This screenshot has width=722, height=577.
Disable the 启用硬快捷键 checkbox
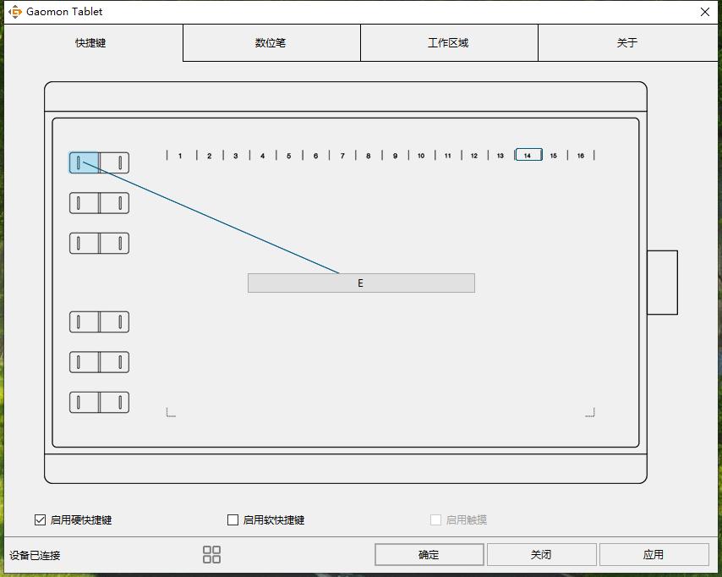tap(40, 519)
